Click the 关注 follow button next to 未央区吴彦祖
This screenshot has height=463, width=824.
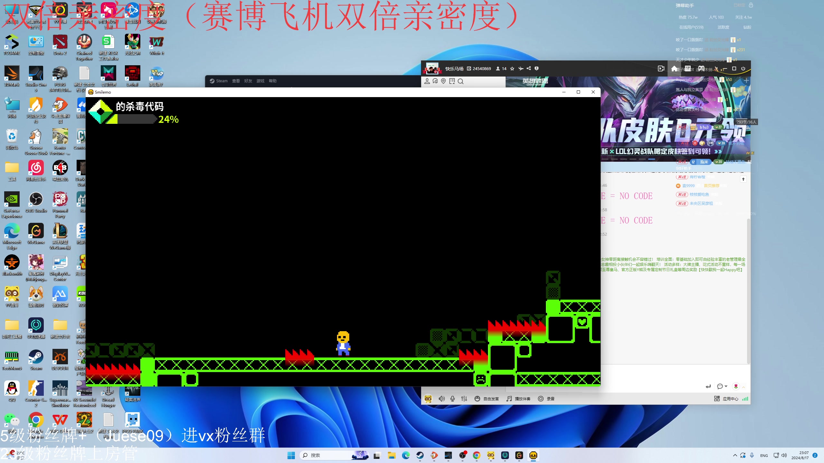682,204
